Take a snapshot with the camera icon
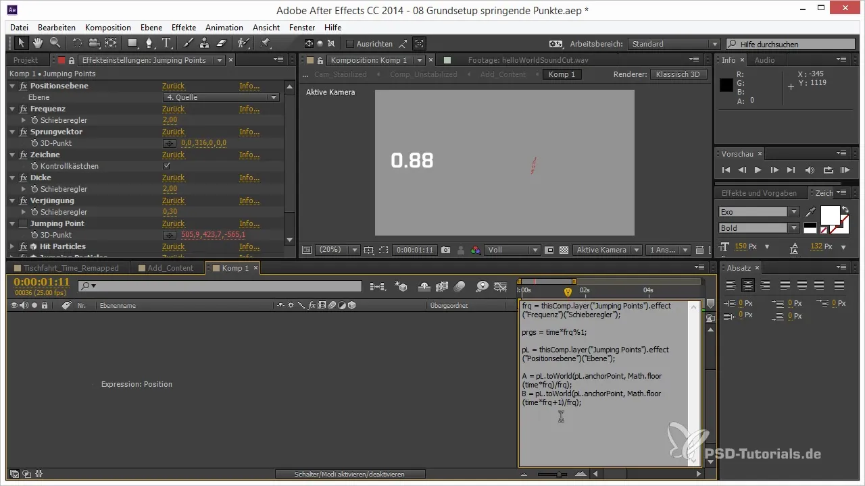The width and height of the screenshot is (865, 486). (x=445, y=250)
